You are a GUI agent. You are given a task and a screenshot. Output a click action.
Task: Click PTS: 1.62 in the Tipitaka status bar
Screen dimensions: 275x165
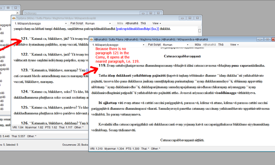[51, 127]
